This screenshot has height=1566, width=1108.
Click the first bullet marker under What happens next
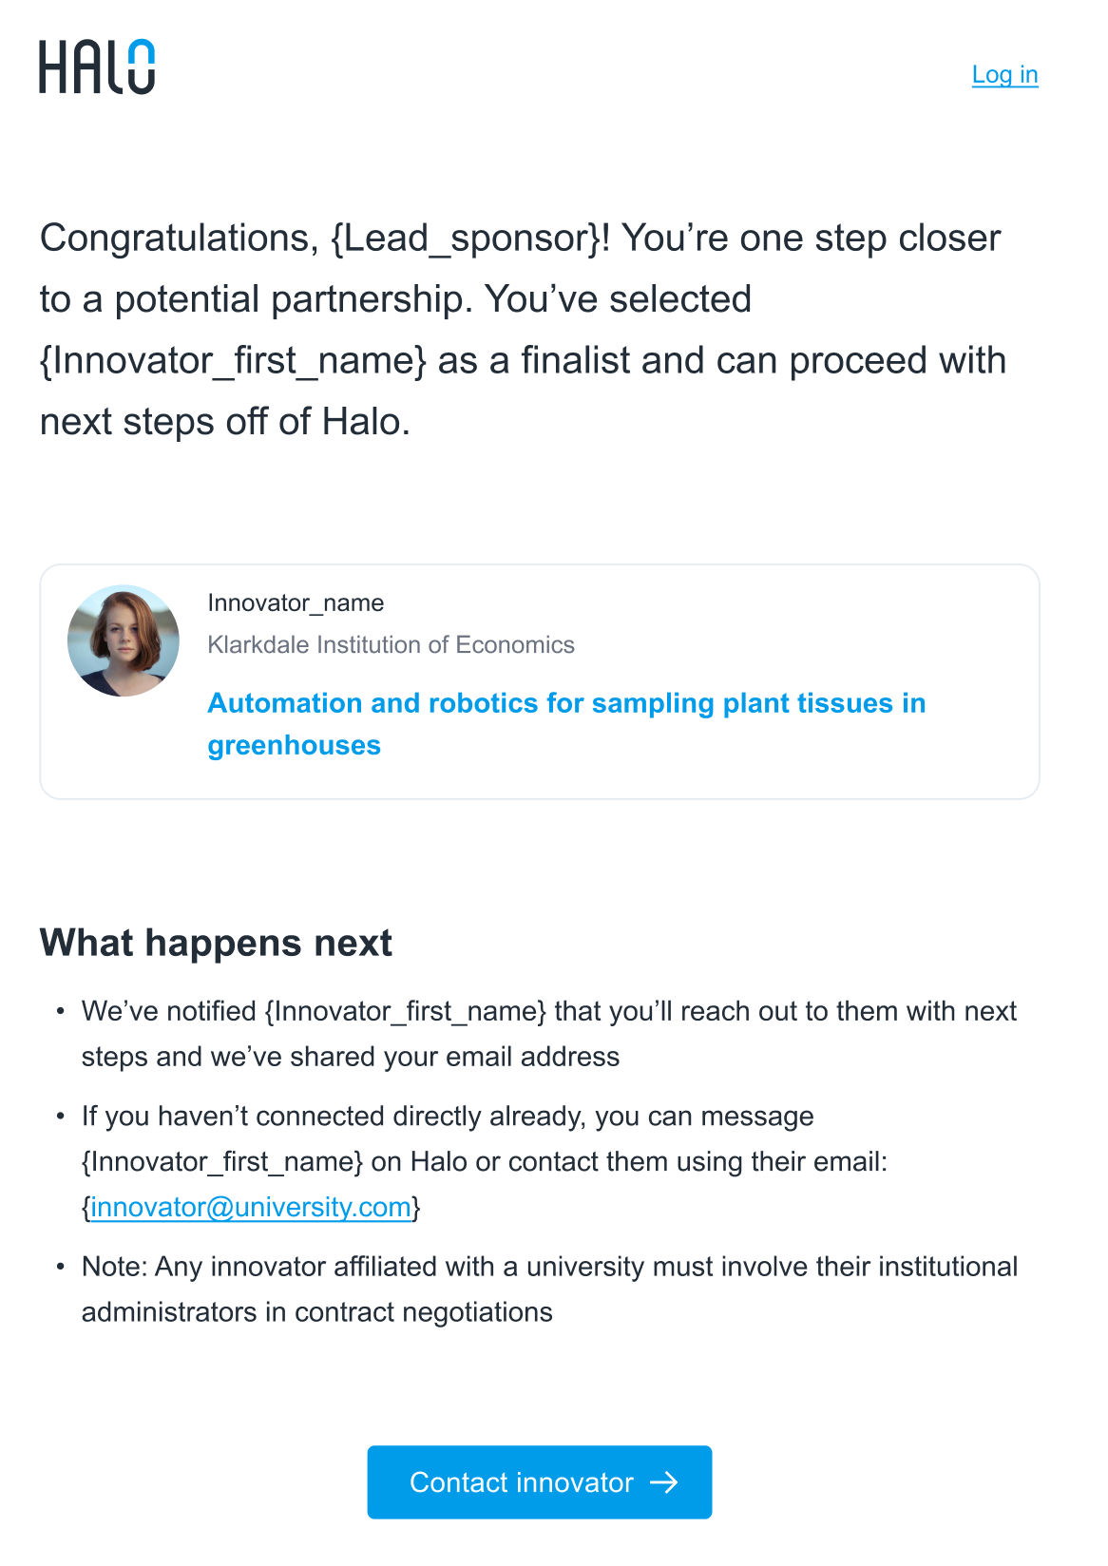pyautogui.click(x=61, y=1012)
